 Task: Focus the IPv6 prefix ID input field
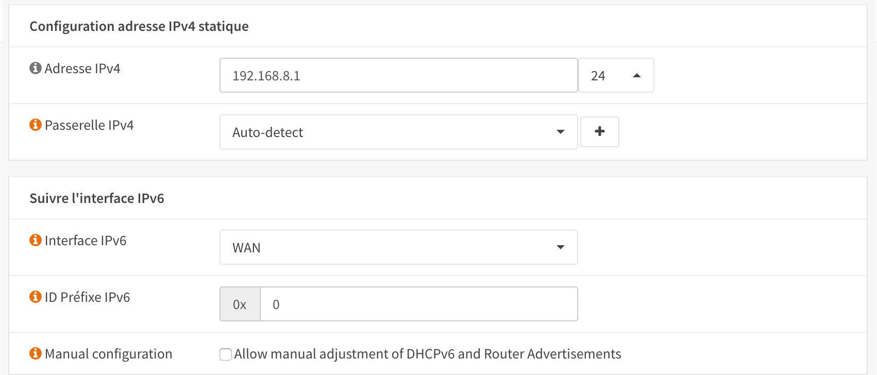click(418, 304)
